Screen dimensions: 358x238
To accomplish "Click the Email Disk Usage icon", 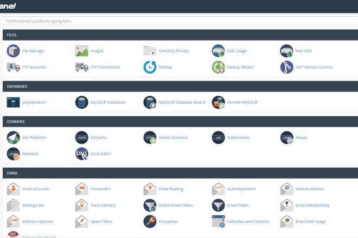I will coord(286,221).
